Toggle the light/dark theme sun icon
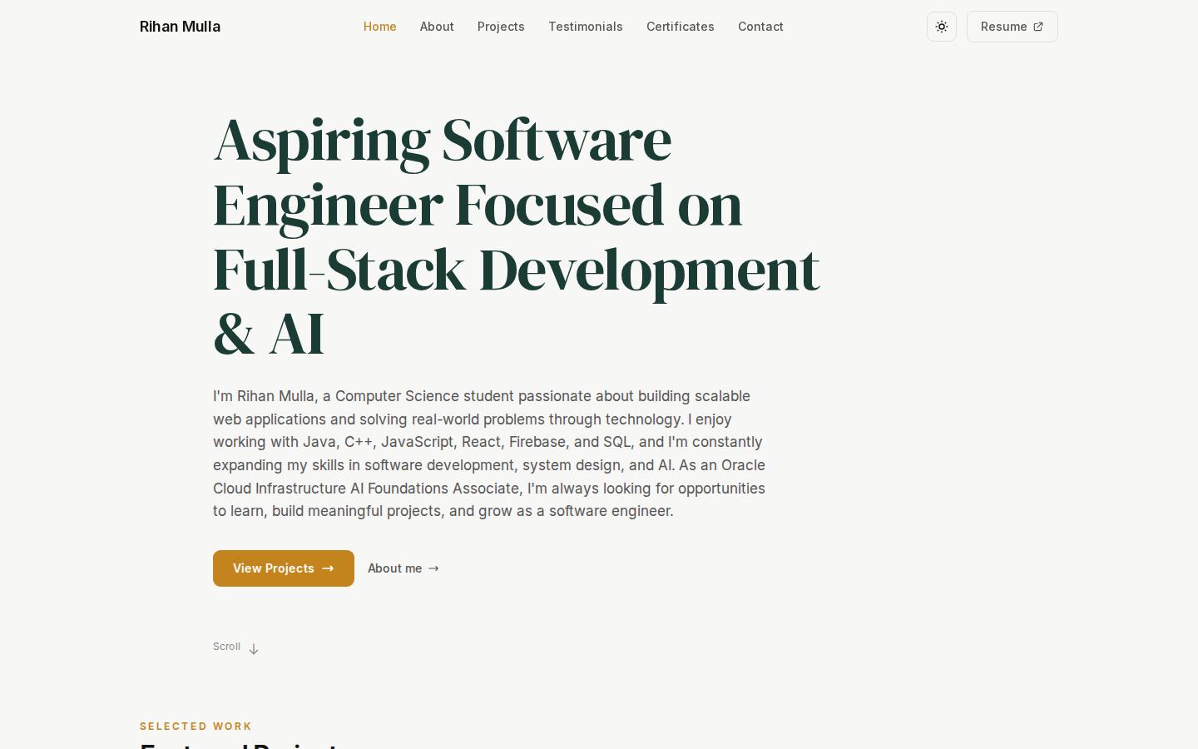 tap(942, 27)
